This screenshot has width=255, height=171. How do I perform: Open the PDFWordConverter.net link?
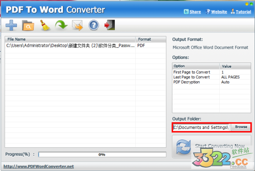pos(39,166)
